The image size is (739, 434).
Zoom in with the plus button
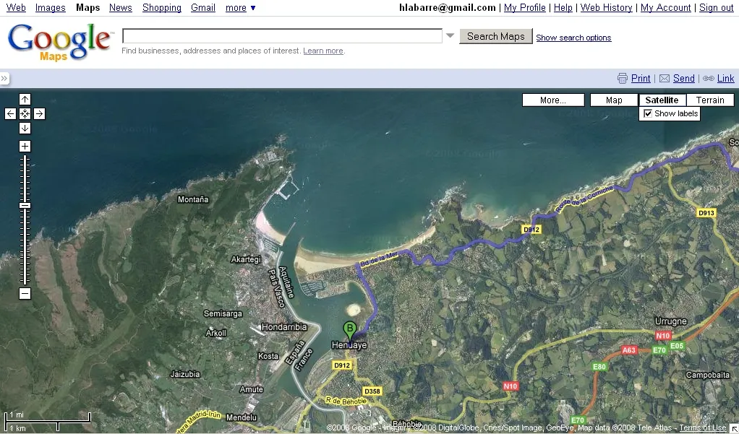25,147
